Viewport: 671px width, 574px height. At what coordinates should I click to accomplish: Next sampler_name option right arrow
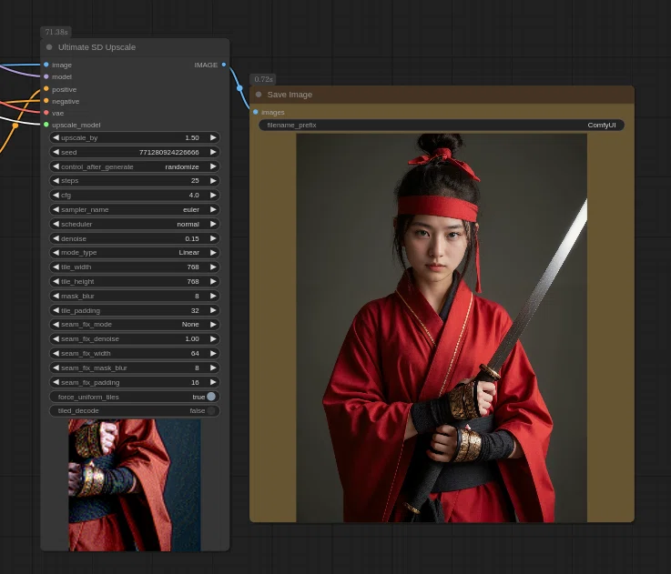point(213,209)
